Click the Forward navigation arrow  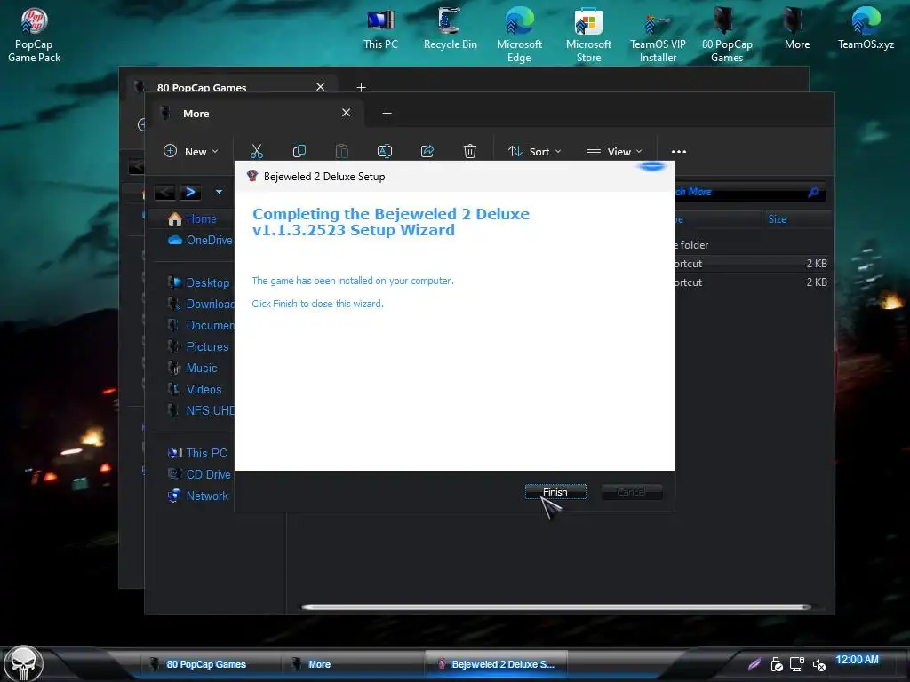click(x=190, y=192)
